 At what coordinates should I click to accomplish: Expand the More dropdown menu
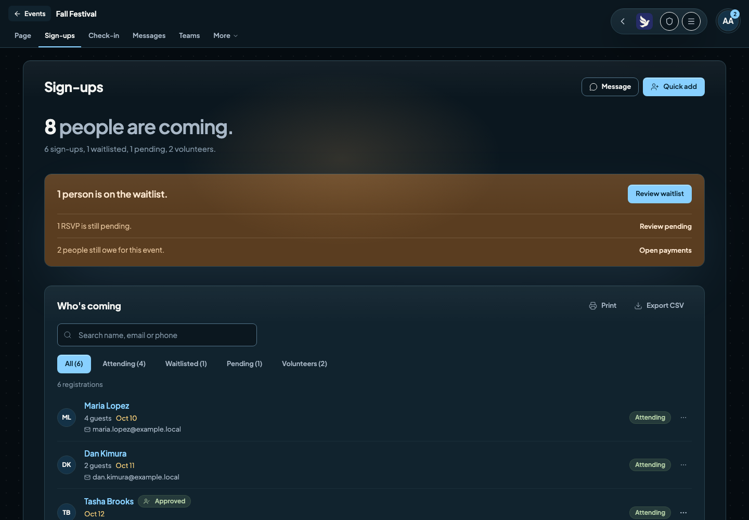(x=225, y=36)
